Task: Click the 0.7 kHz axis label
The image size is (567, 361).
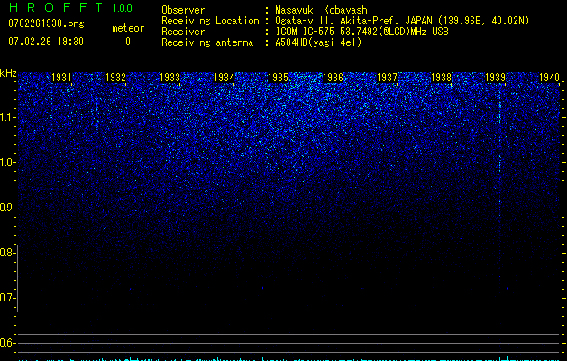Action: [7, 298]
